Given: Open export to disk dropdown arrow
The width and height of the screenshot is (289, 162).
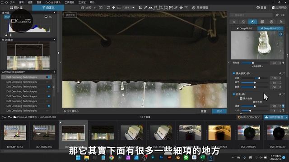Looking at the screenshot, I should coord(287,117).
